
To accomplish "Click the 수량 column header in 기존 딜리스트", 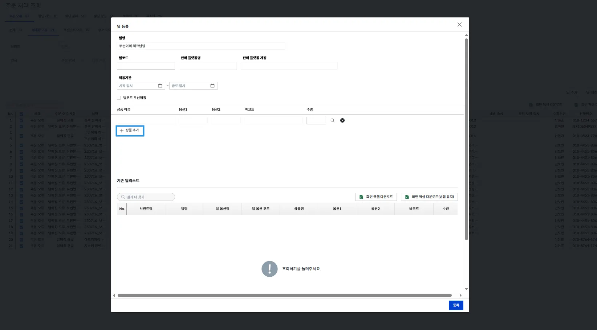I will 446,209.
